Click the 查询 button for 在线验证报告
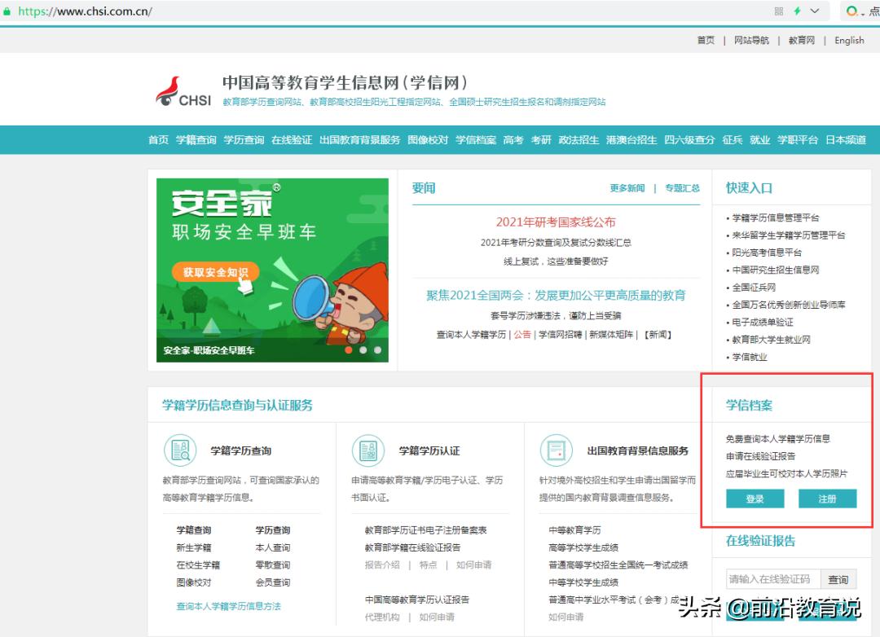This screenshot has width=880, height=637. click(838, 578)
